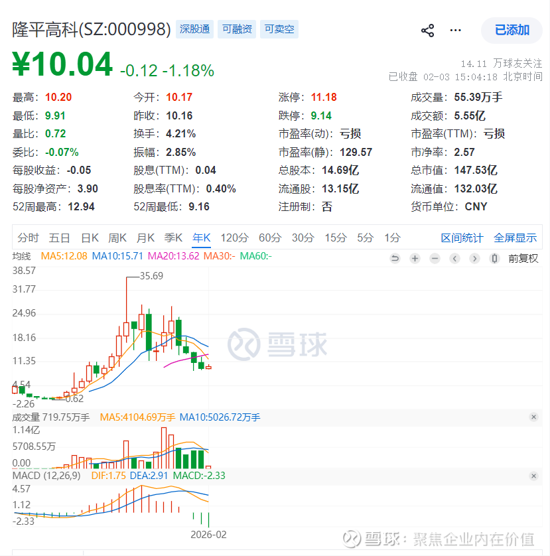Image resolution: width=550 pixels, height=556 pixels.
Task: Click the volume MA5:4104.69万手 label
Action: pos(137,417)
